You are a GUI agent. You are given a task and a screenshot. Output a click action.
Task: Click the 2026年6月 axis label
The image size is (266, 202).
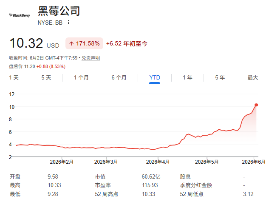254,162
